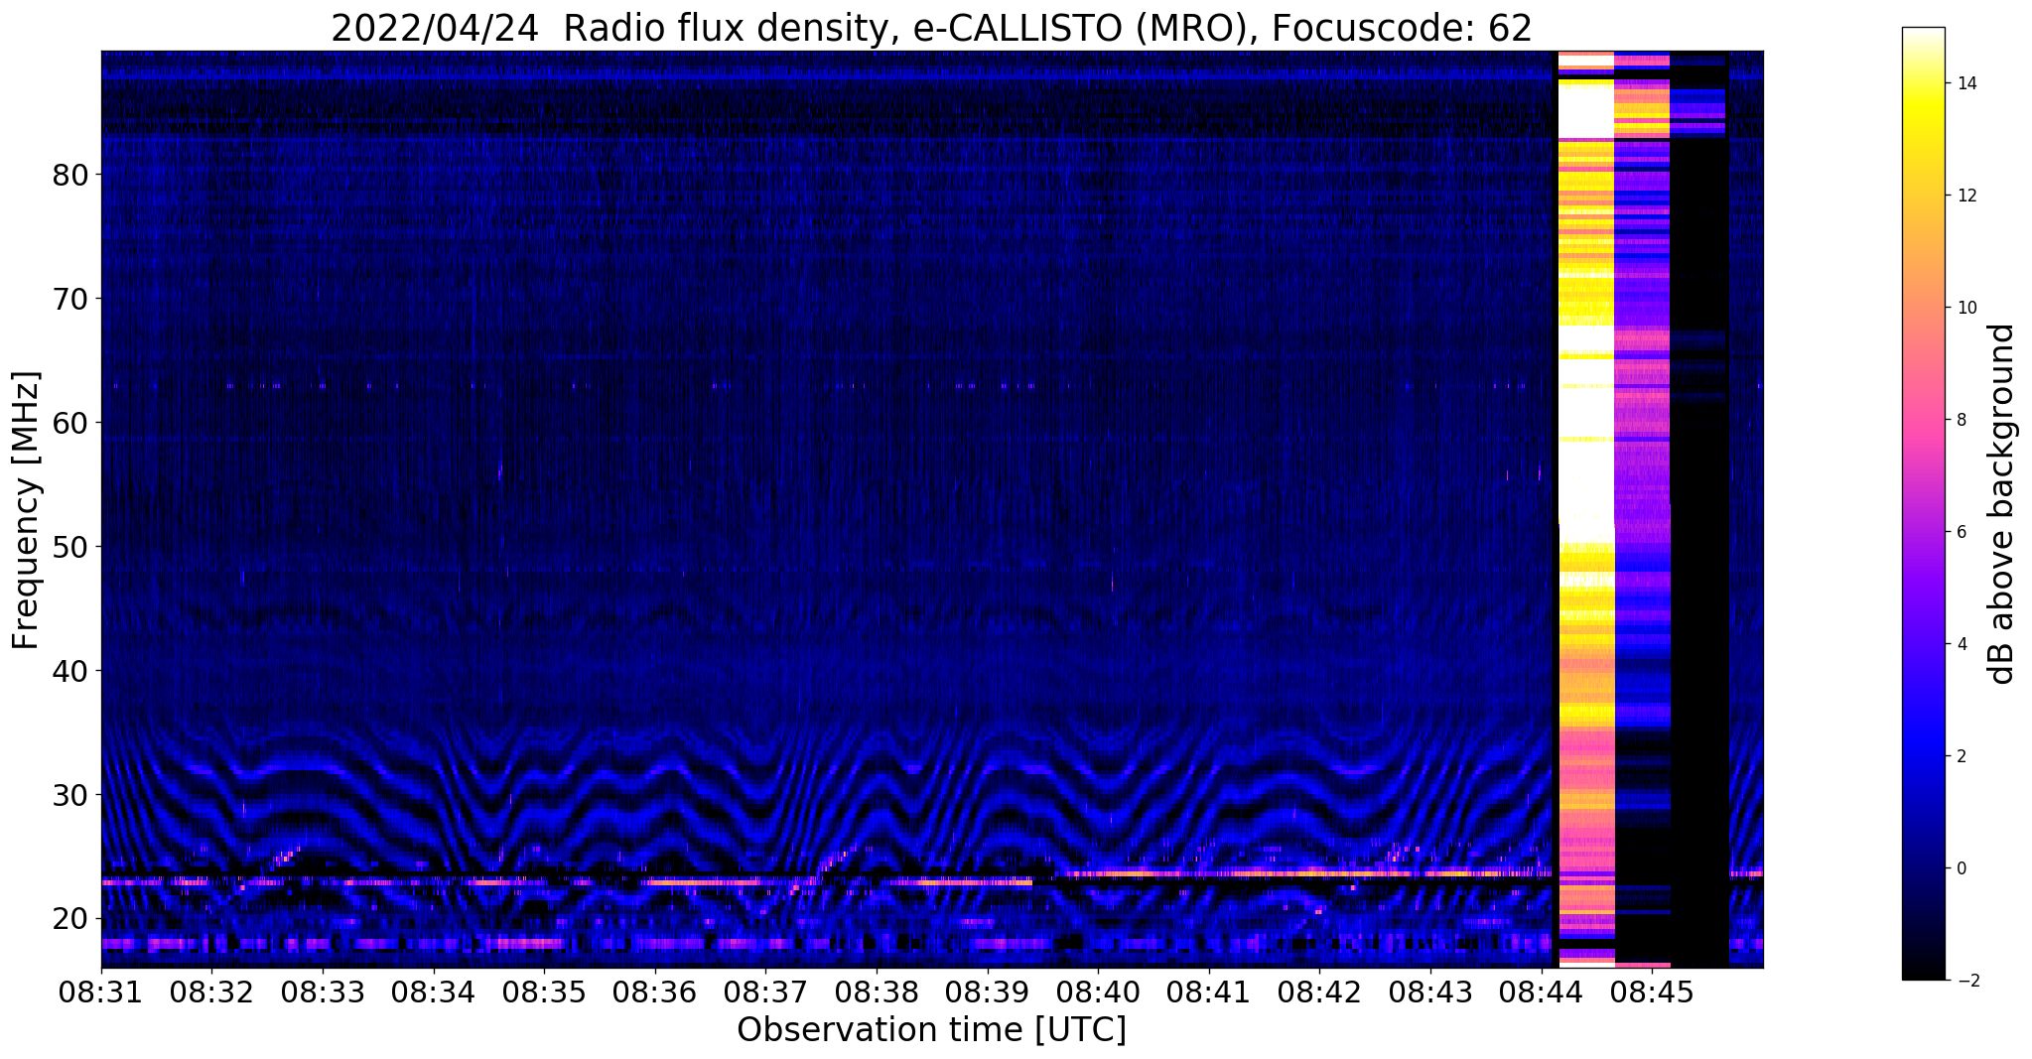Click the 08:41 time tick label

1208,992
